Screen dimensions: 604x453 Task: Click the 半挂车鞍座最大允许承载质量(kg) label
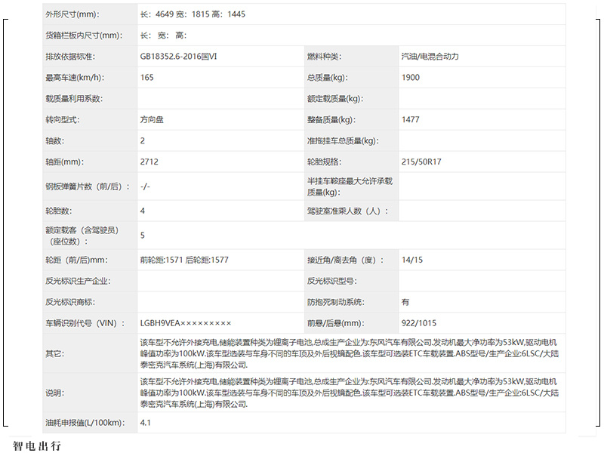(350, 186)
